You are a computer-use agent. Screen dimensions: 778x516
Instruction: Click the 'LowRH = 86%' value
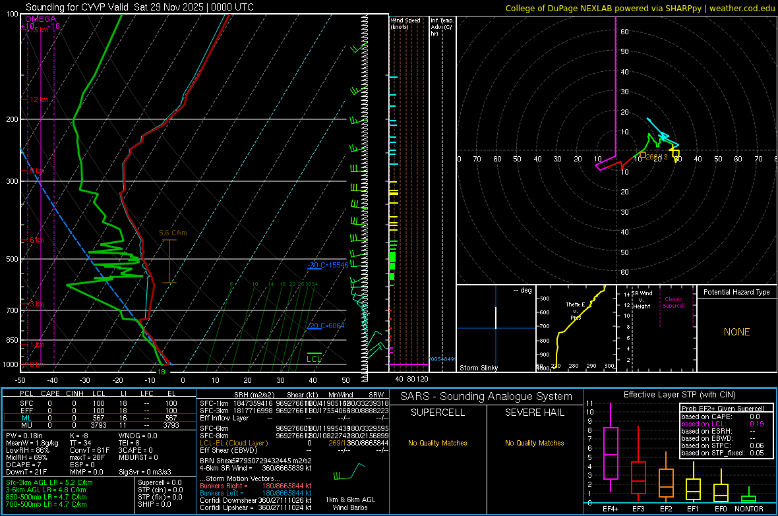[27, 451]
